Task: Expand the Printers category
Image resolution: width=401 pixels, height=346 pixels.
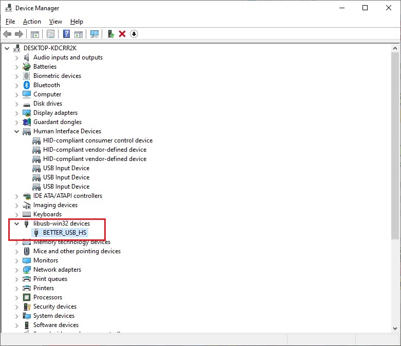Action: 16,289
